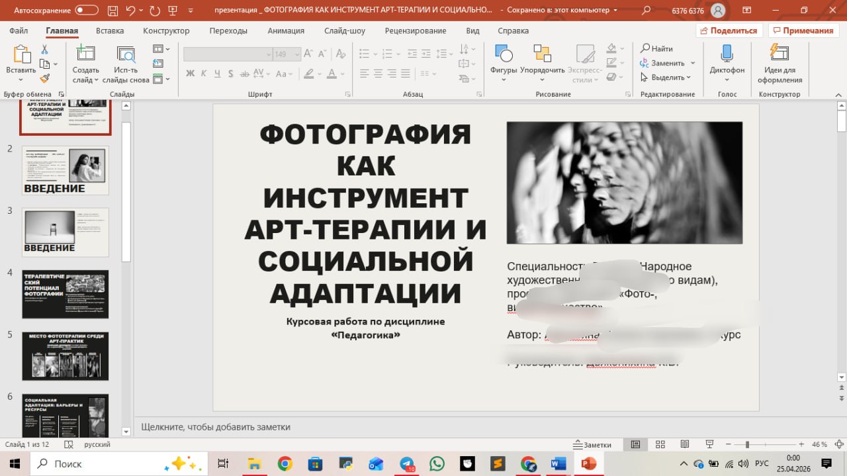
Task: Toggle Заметки notes pane in status bar
Action: coord(594,445)
